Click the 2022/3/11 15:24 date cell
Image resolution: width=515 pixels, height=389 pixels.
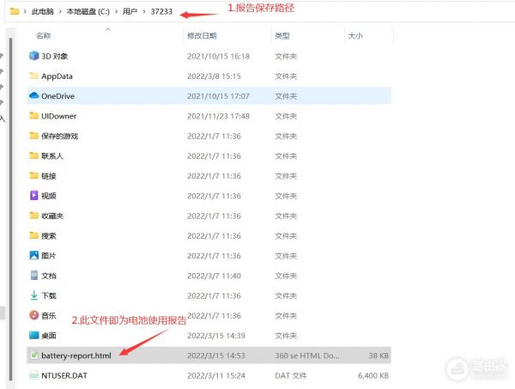click(x=216, y=375)
